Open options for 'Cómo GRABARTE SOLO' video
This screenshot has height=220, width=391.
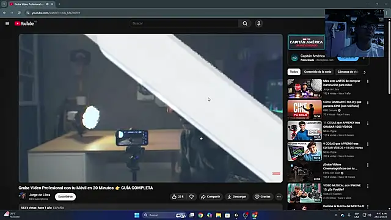[x=368, y=103]
